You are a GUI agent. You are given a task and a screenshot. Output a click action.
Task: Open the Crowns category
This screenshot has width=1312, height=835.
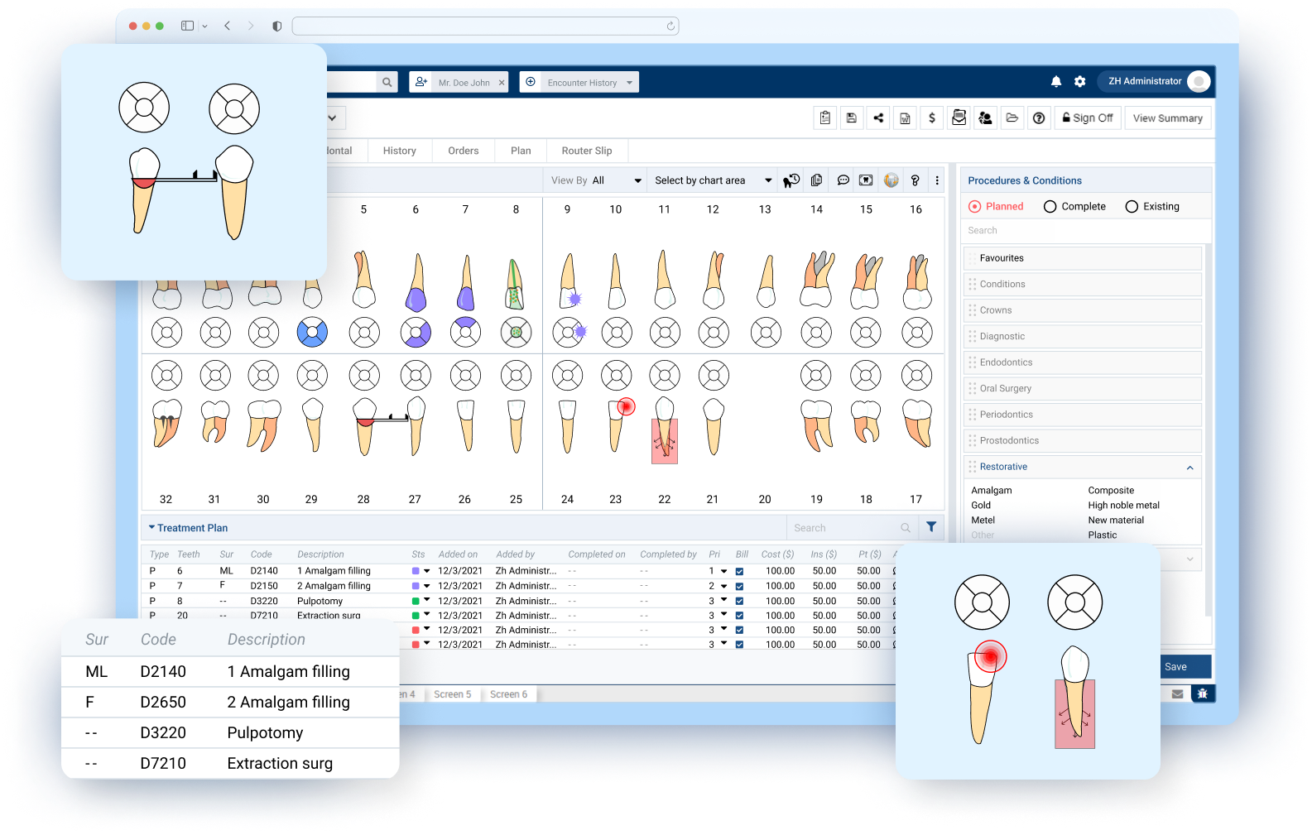[1083, 310]
